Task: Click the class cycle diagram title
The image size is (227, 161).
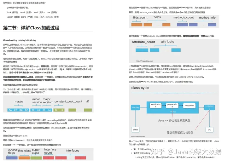Action: coord(140,88)
